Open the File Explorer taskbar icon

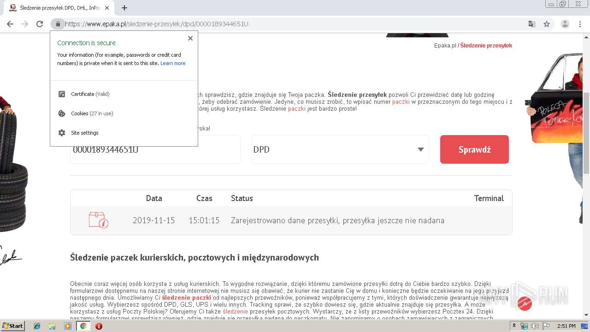(52, 326)
